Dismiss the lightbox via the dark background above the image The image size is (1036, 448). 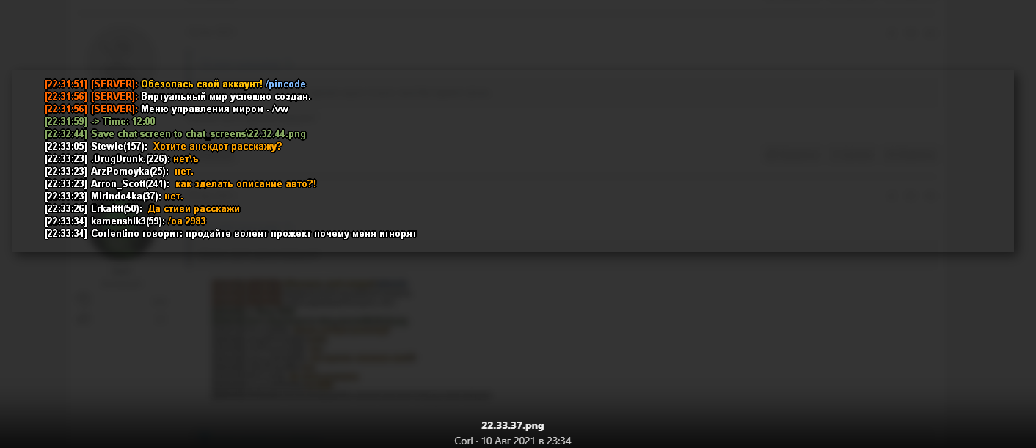click(514, 33)
